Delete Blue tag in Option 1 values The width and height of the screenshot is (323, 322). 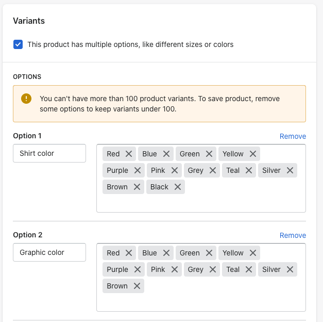tap(166, 154)
